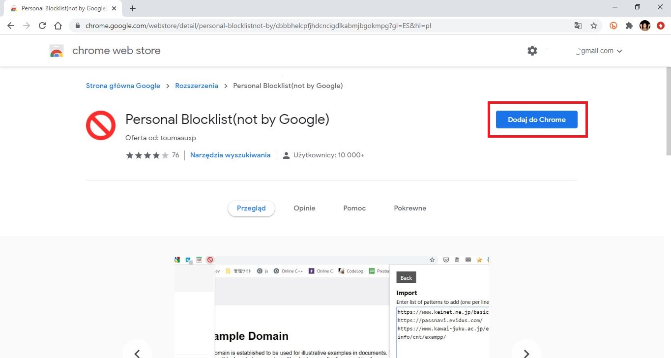Click the browser forward arrow

pyautogui.click(x=27, y=26)
